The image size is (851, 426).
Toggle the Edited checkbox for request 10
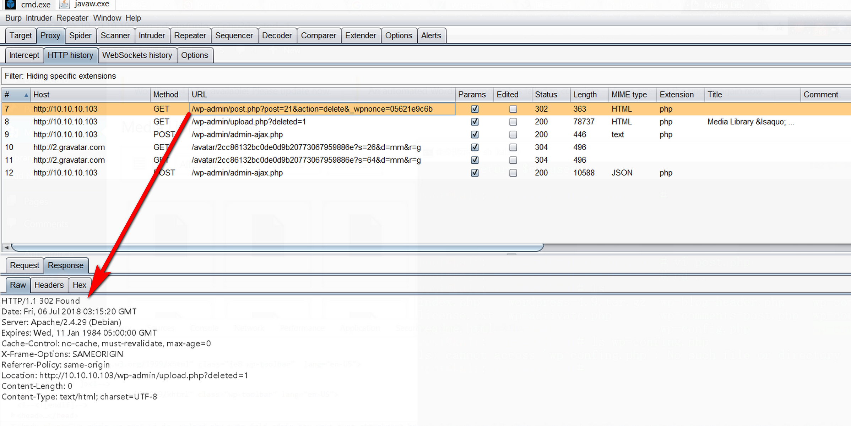click(x=513, y=147)
